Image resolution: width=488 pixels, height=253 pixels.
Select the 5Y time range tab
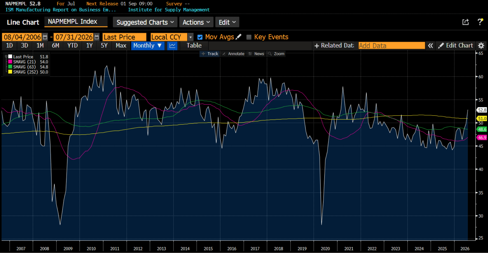pos(104,46)
